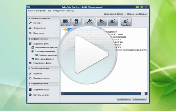Open Все ключи in the sidebar
The height and width of the screenshot is (111, 176).
click(36, 23)
